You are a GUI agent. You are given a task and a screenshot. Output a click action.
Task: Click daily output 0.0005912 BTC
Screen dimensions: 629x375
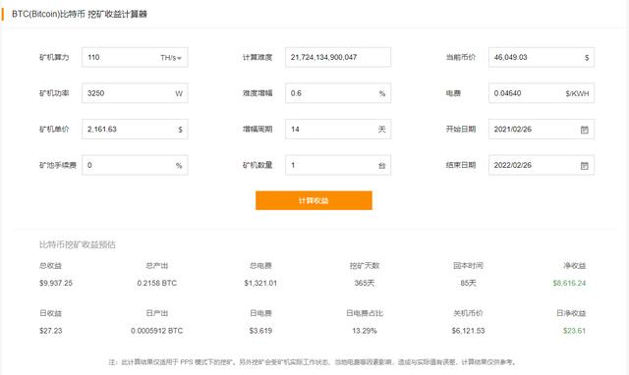point(157,331)
